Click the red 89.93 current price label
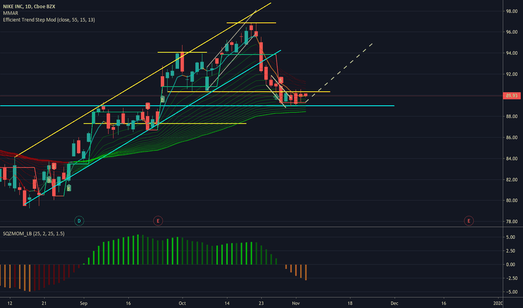Viewport: 523px width, 308px height. pyautogui.click(x=511, y=96)
